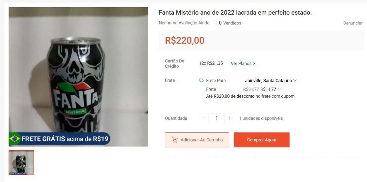Open the Joinville, Santa Catarina location dropdown
Screen dimensions: 367x182
(271, 81)
